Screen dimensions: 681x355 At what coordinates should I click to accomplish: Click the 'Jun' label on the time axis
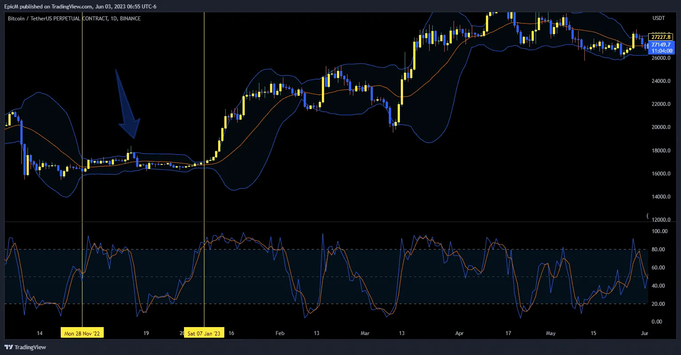click(x=645, y=333)
